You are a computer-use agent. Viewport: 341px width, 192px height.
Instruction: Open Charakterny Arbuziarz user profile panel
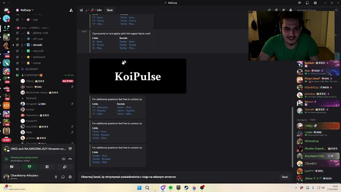tap(24, 177)
